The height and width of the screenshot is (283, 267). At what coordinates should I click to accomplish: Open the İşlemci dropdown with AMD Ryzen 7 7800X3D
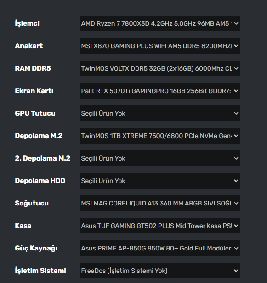click(160, 23)
